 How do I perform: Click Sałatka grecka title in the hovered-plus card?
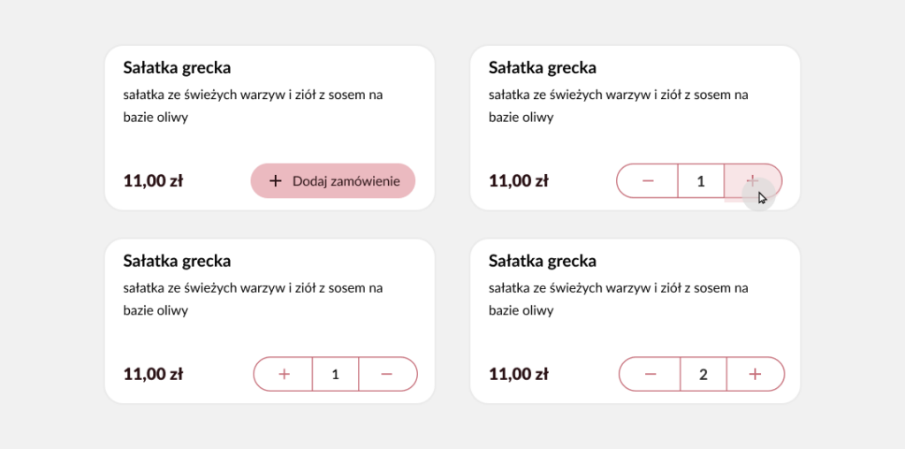pos(543,68)
